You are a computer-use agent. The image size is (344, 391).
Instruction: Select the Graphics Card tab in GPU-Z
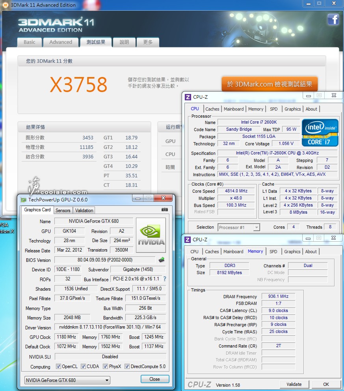point(37,210)
